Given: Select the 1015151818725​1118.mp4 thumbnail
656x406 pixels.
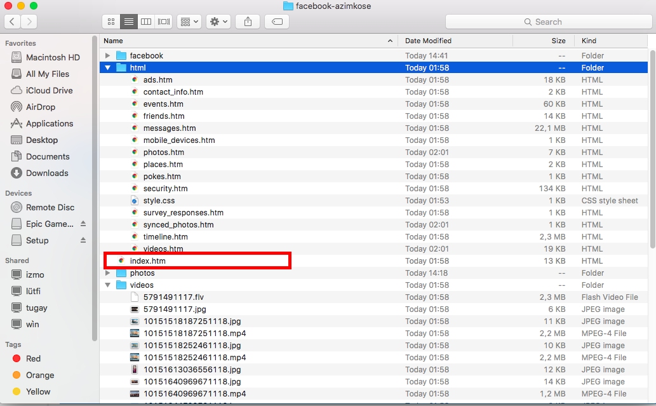Looking at the screenshot, I should 134,333.
